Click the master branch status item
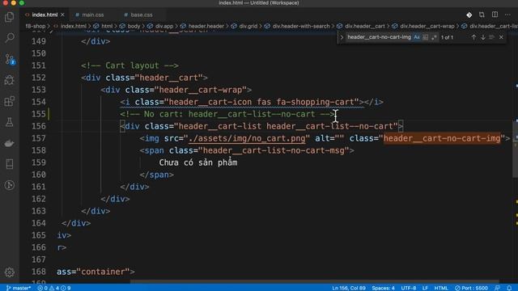518x291 pixels. point(19,288)
